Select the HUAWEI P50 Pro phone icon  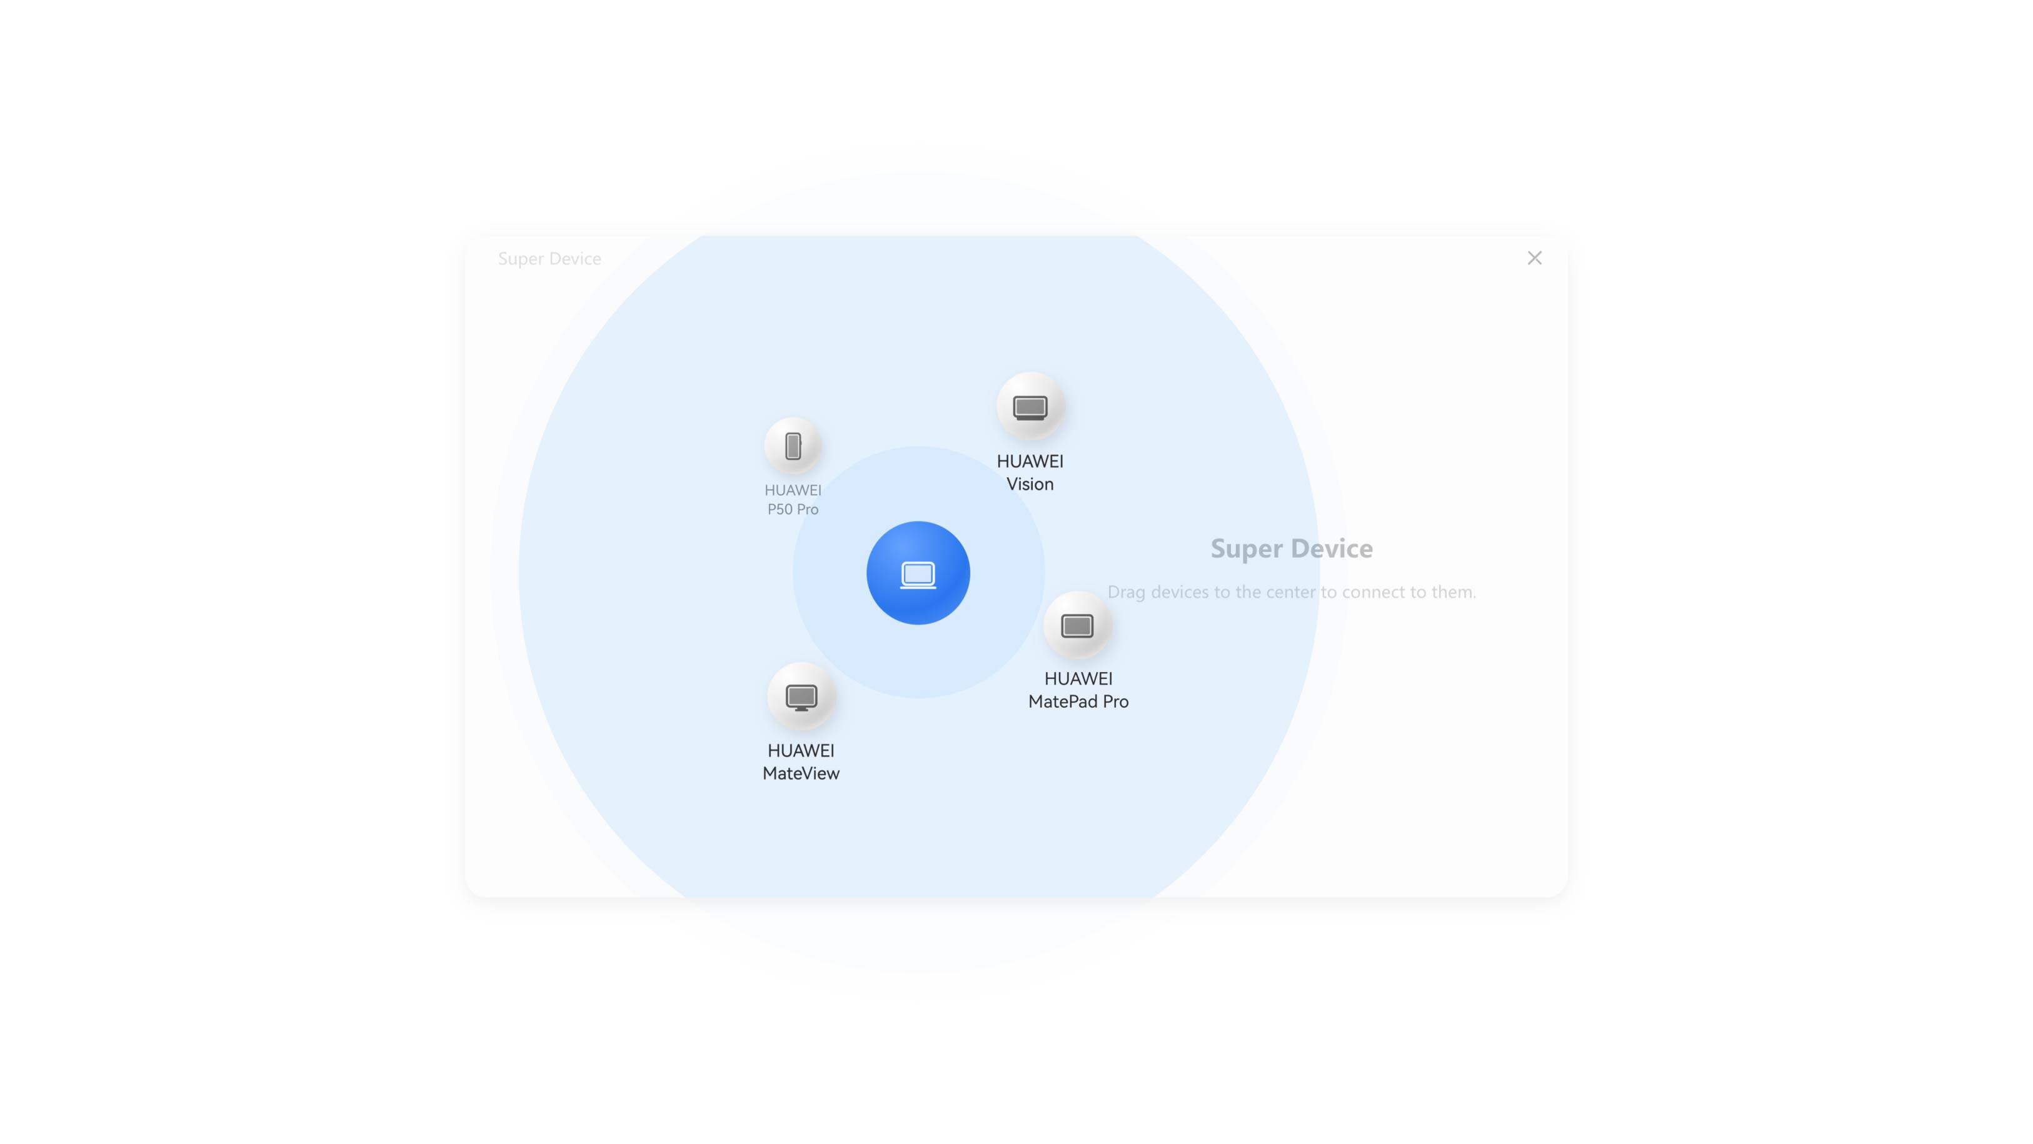click(x=792, y=446)
